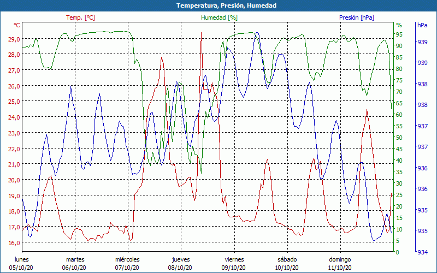Click the single-digit humidity axis value '5'
Viewport: 437px width, 273px height.
398,241
